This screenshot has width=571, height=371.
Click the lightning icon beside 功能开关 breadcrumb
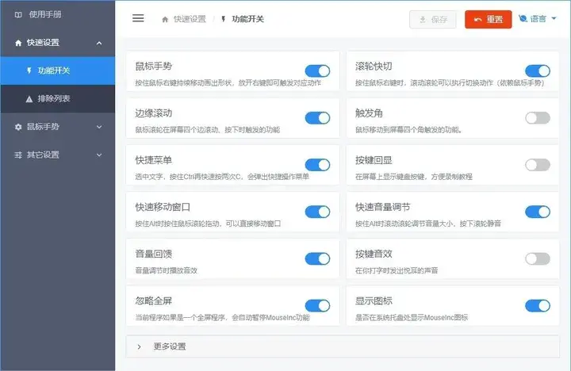click(223, 19)
